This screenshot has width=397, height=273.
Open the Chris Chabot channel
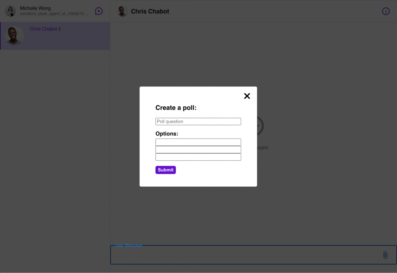55,36
